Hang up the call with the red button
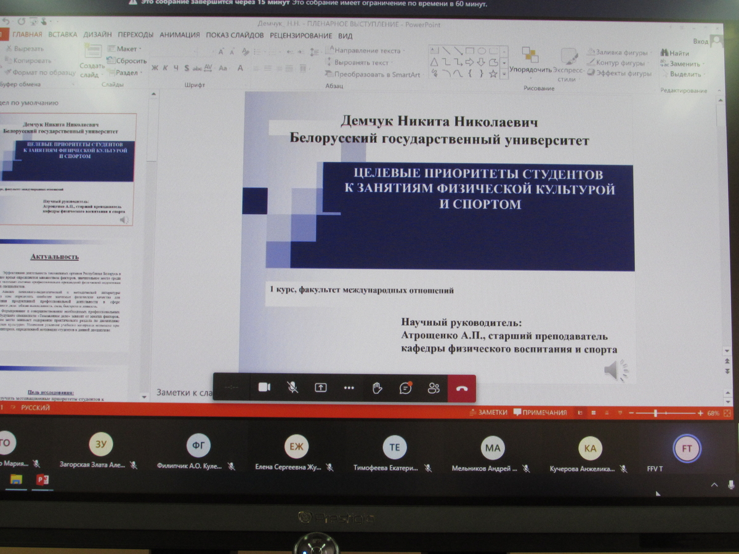The width and height of the screenshot is (739, 554). 462,388
